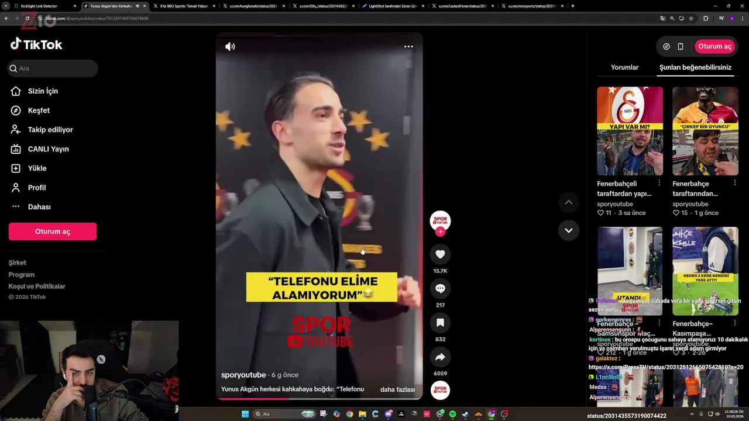This screenshot has height=421, width=749.
Task: Open the browser extensions icon
Action: (706, 18)
